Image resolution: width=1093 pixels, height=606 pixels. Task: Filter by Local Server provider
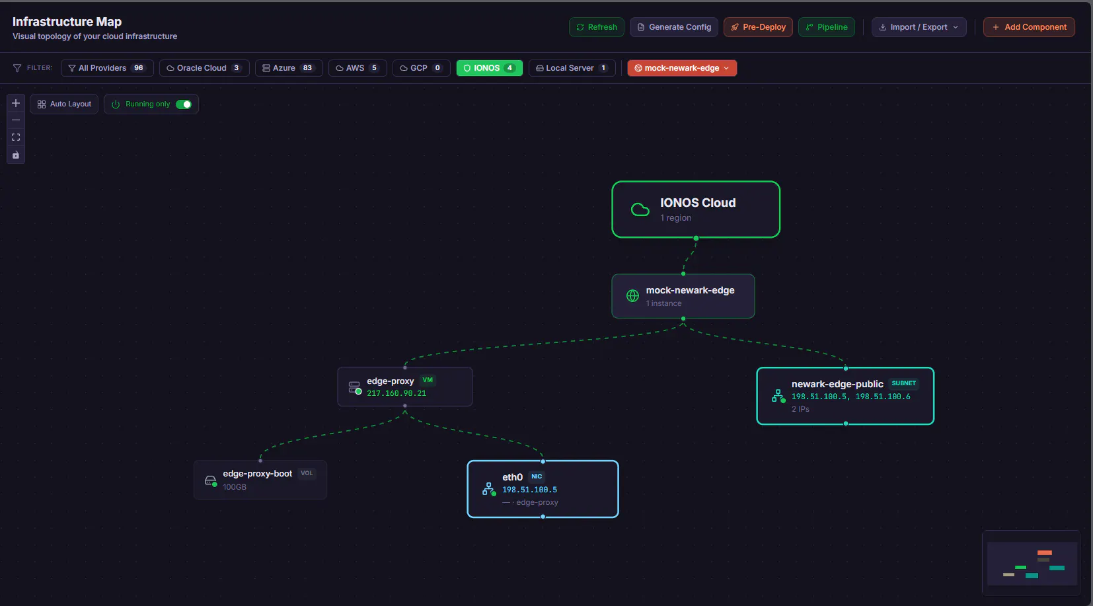pos(572,68)
